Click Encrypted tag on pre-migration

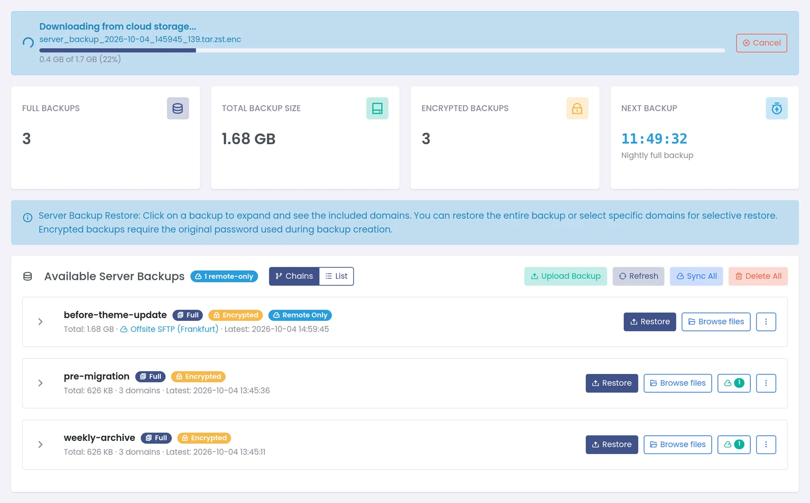198,376
